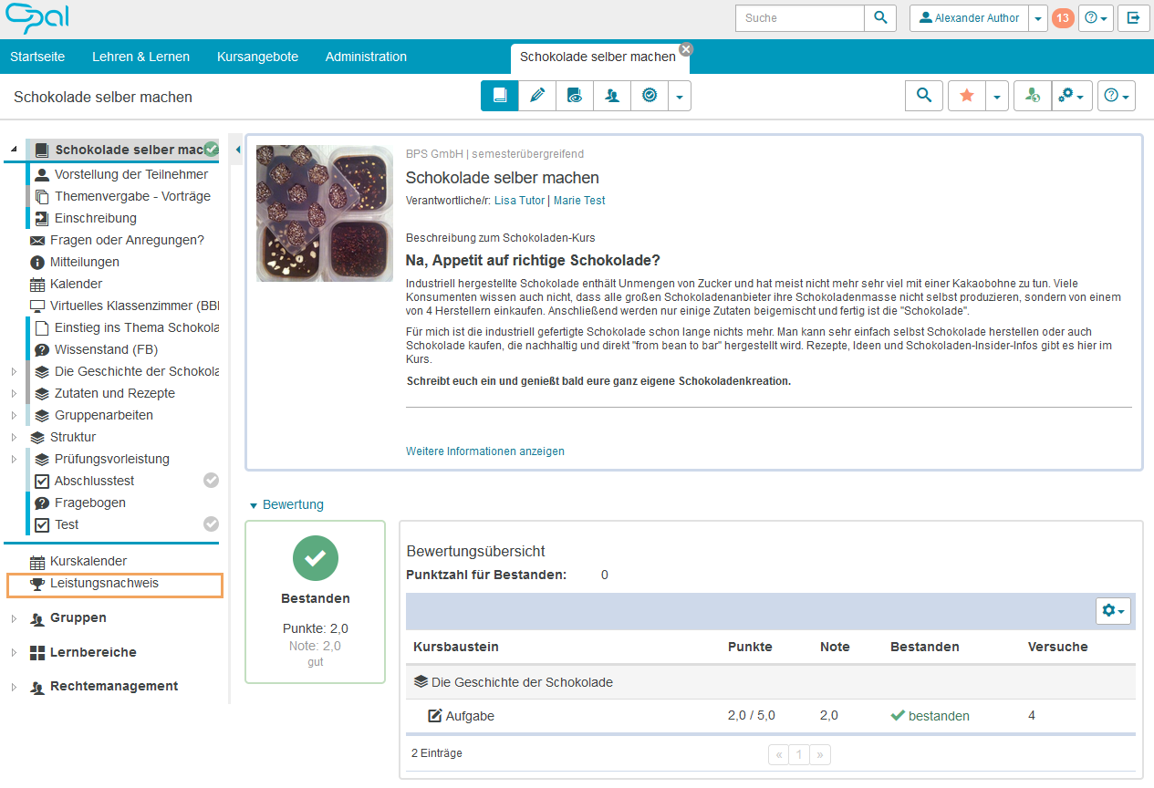Screen dimensions: 1154x788
Task: Open the course preview eye icon
Action: click(575, 96)
